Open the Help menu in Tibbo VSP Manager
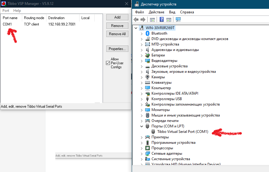 pos(17,11)
